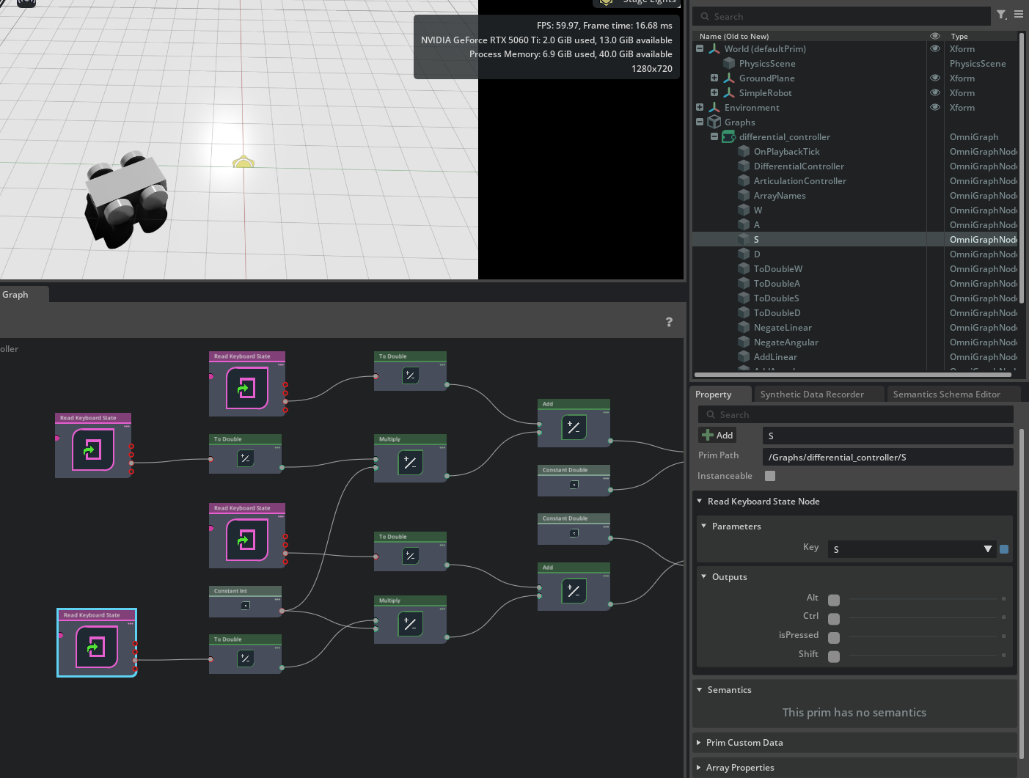This screenshot has height=778, width=1029.
Task: Click the Prim Path field
Action: pyautogui.click(x=888, y=457)
